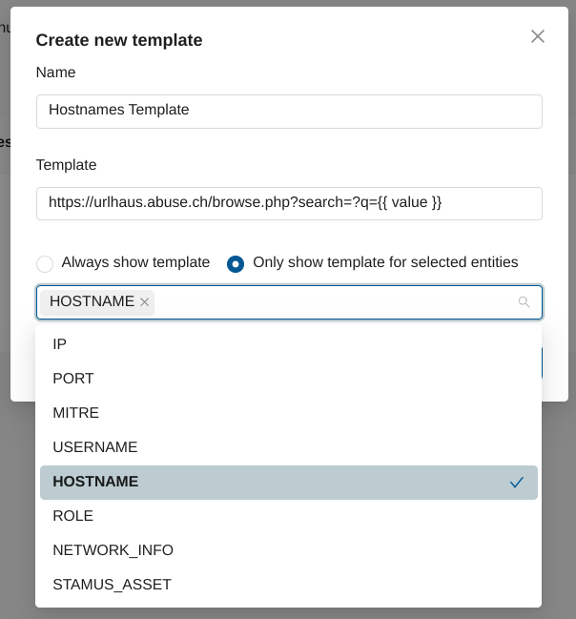Click the Template URL input field
This screenshot has width=576, height=619.
tap(289, 203)
